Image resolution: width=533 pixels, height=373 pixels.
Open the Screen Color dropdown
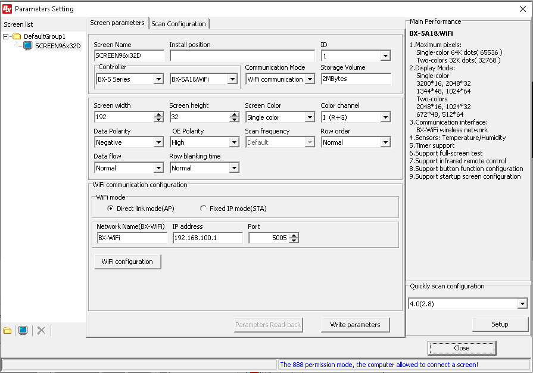coord(310,117)
